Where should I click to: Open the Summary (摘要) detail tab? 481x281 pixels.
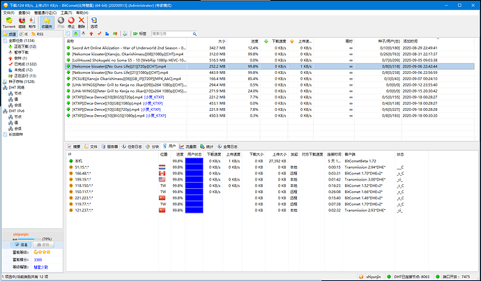[74, 146]
